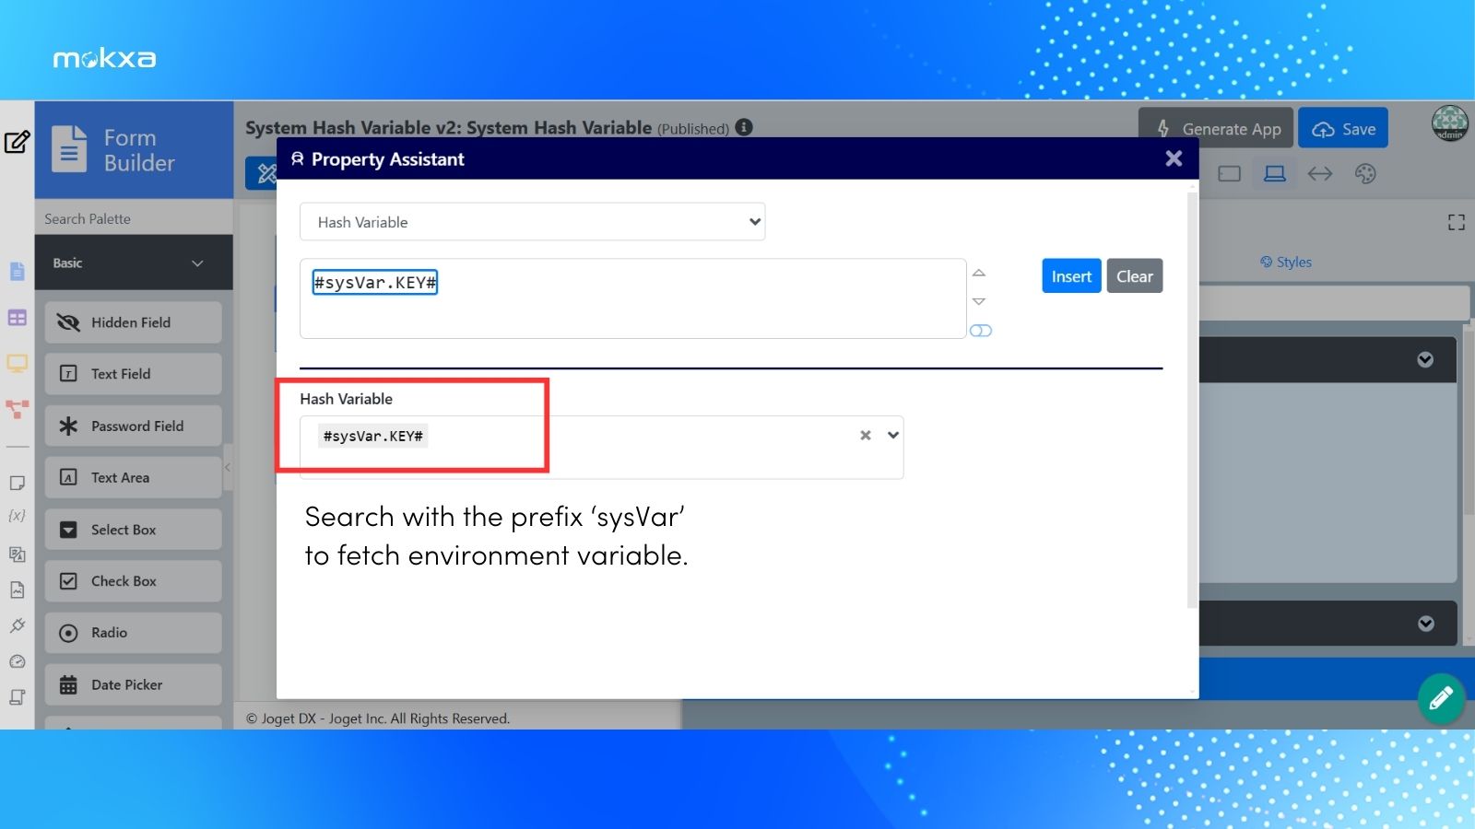1475x829 pixels.
Task: Click the floating green pencil button
Action: 1441,698
